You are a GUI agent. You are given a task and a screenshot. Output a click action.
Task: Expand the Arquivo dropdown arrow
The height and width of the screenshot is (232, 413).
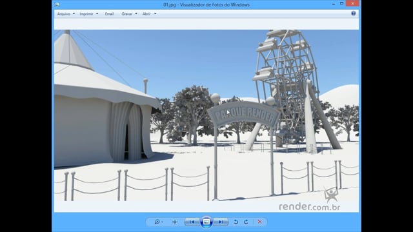coord(74,14)
